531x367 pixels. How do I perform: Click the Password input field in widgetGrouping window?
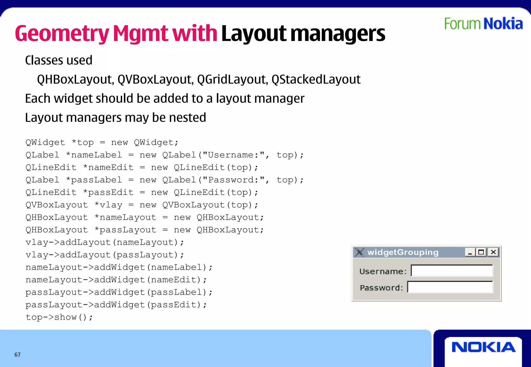coord(450,287)
